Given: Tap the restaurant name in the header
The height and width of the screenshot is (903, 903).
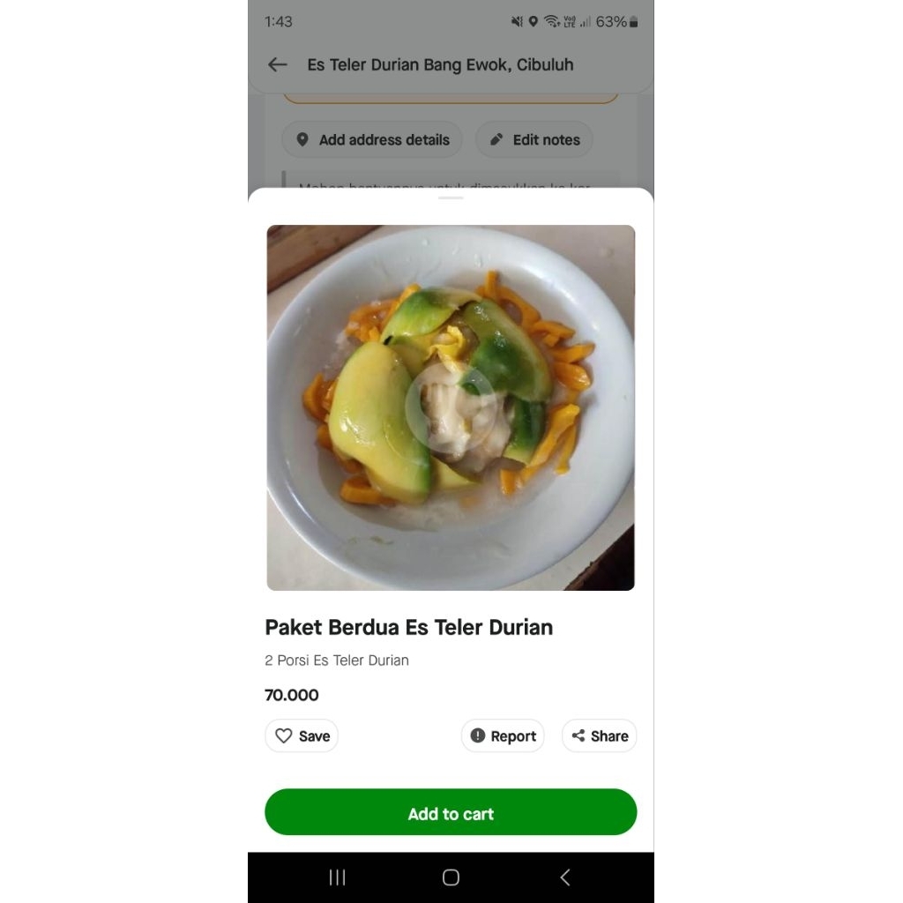Looking at the screenshot, I should click(x=440, y=64).
